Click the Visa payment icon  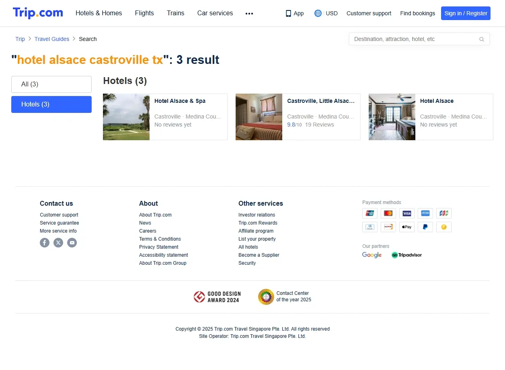coord(407,213)
